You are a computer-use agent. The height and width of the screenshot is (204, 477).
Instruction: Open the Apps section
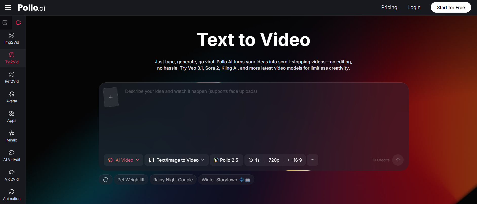click(12, 116)
